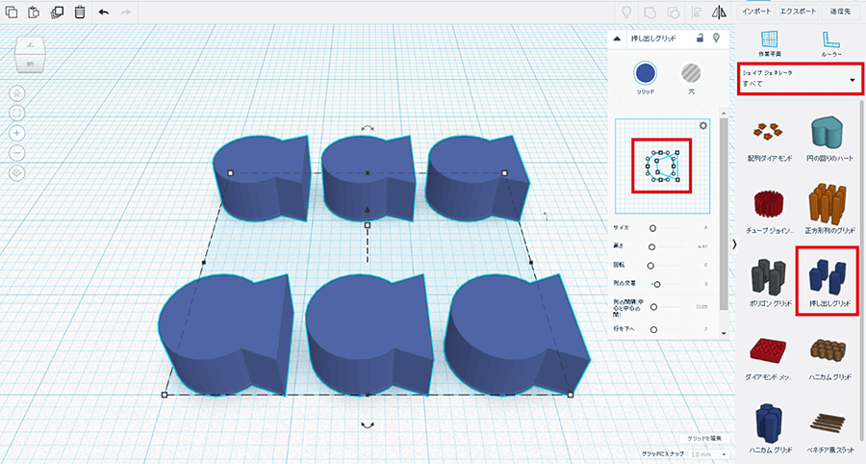Zoom in with the plus button

coord(17,133)
